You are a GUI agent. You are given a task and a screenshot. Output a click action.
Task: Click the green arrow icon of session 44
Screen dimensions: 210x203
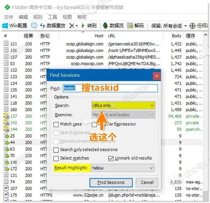tap(6, 142)
